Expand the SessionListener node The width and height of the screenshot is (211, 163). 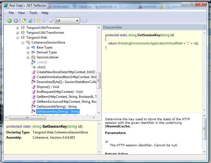coord(28,58)
